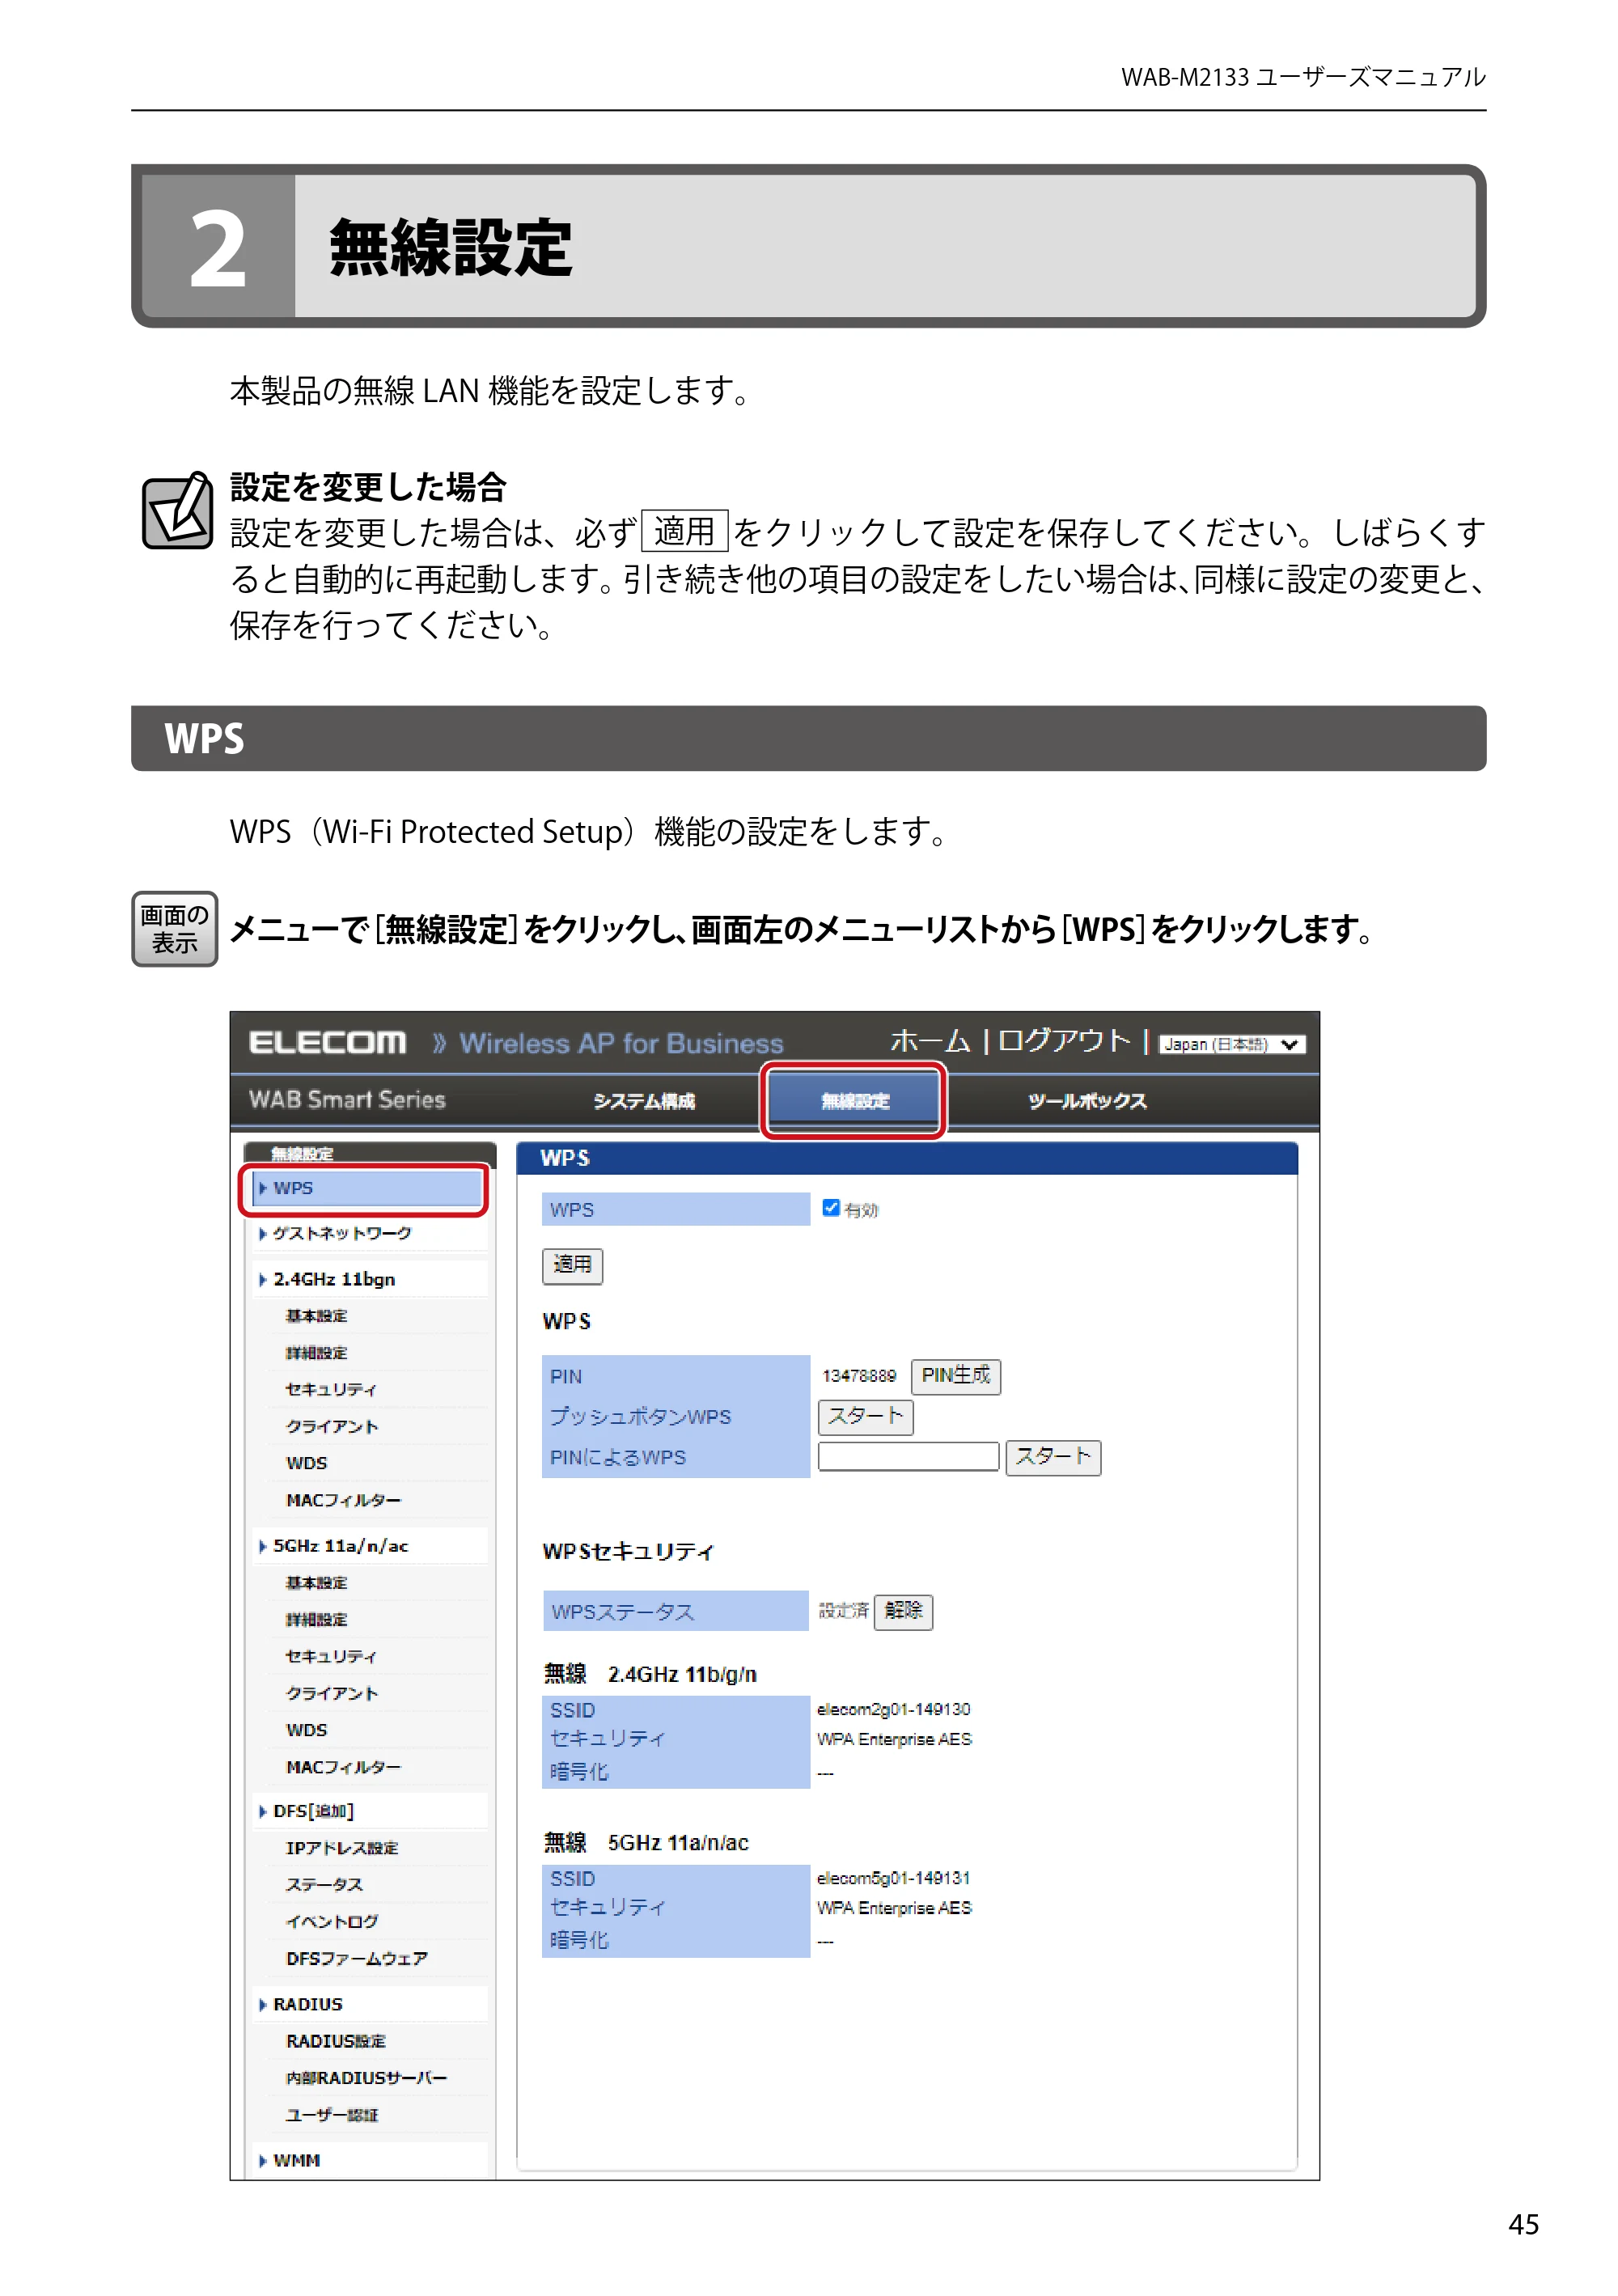Image resolution: width=1618 pixels, height=2296 pixels.
Task: Open 内部RADIUSサーバー in the left menu
Action: click(x=366, y=2078)
